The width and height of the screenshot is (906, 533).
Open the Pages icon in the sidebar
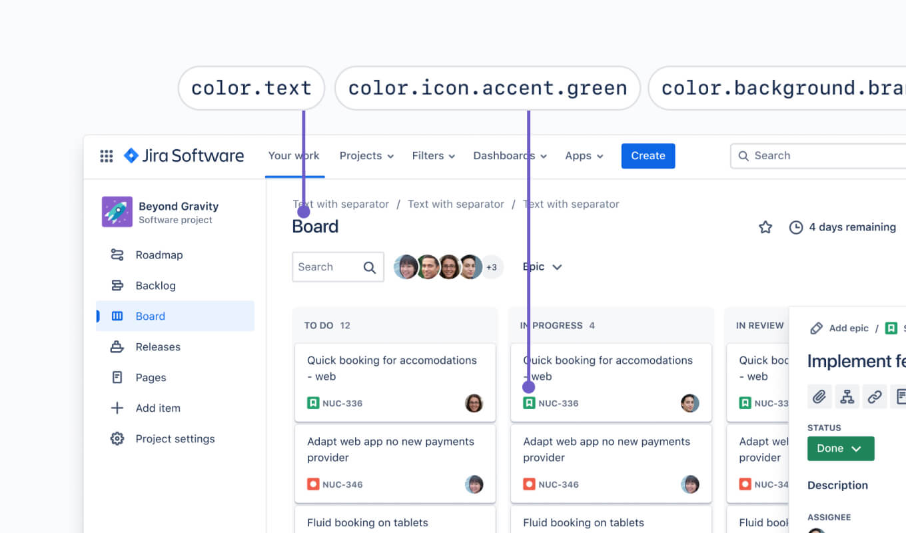[x=116, y=377]
